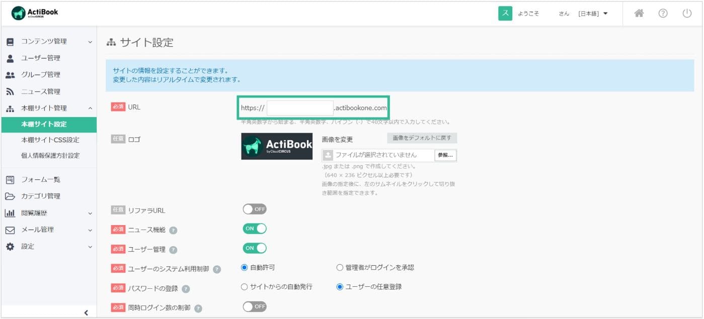
Task: Select サイトからの自動発行 radio option
Action: coord(245,287)
